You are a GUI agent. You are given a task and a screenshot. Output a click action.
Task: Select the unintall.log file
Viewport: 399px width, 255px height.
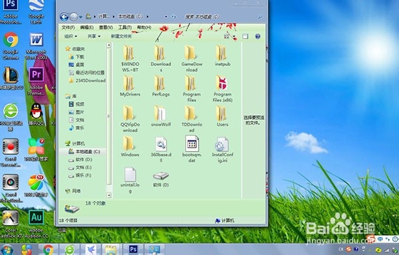click(x=130, y=180)
